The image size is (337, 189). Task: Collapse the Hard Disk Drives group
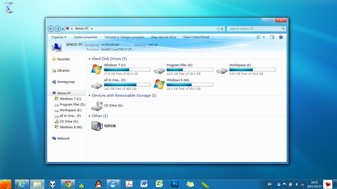[89, 59]
